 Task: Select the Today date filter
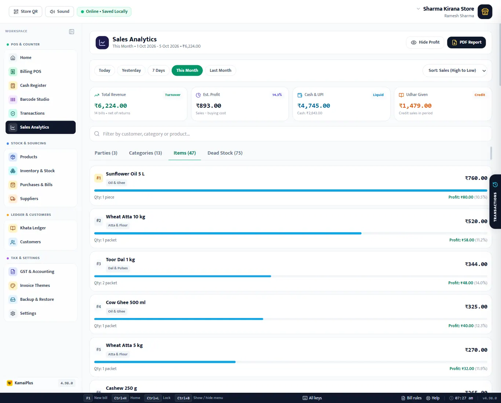tap(105, 70)
